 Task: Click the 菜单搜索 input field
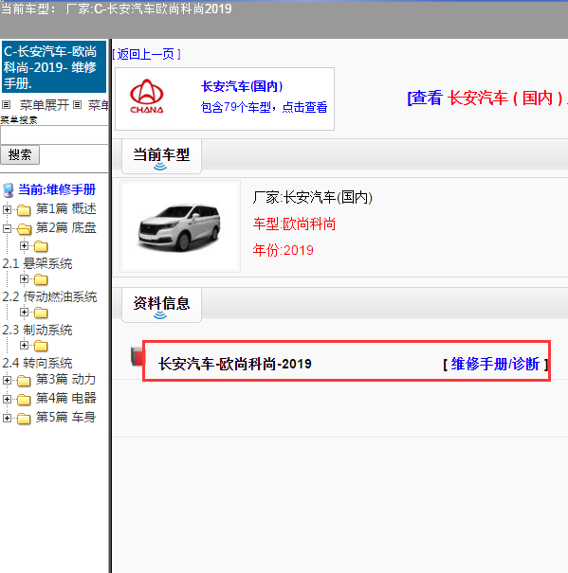coord(54,135)
